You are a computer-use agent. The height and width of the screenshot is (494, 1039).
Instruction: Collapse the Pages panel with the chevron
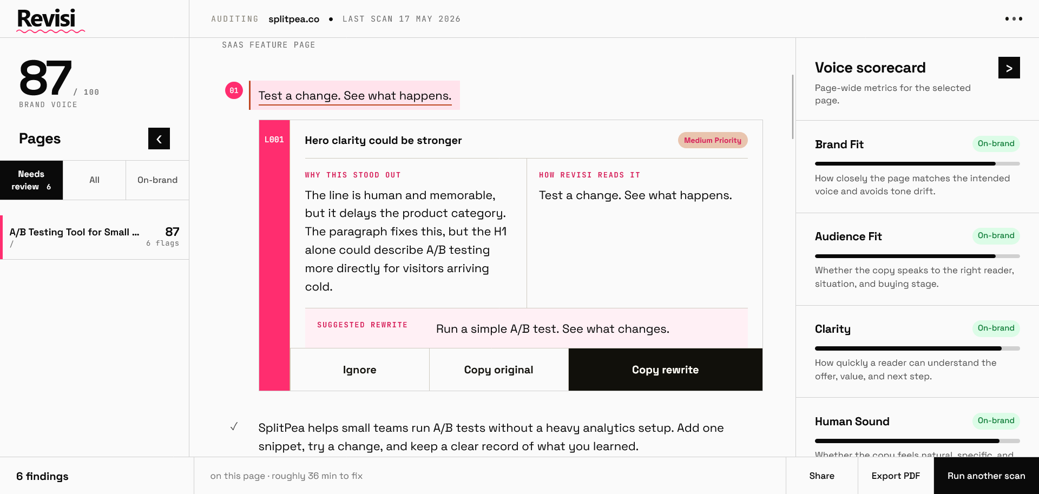159,139
